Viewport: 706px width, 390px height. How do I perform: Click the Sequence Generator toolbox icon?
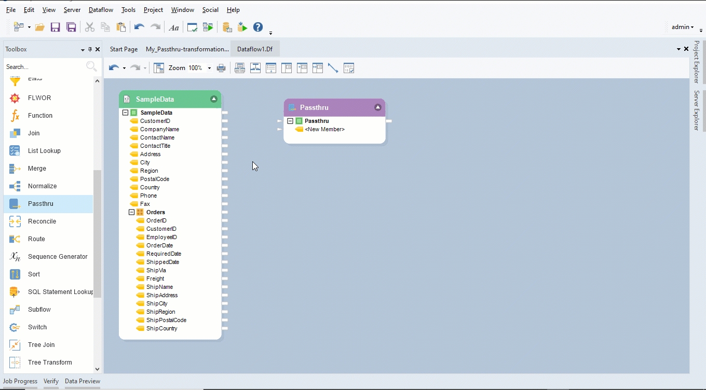[15, 257]
